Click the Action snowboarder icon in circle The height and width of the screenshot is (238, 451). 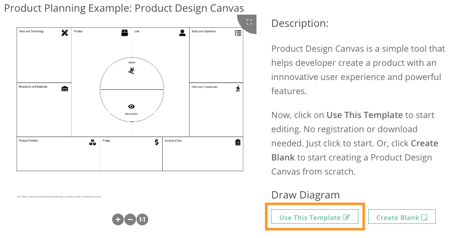pyautogui.click(x=132, y=71)
